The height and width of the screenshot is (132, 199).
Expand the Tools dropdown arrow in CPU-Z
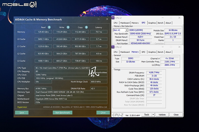pos(153,115)
